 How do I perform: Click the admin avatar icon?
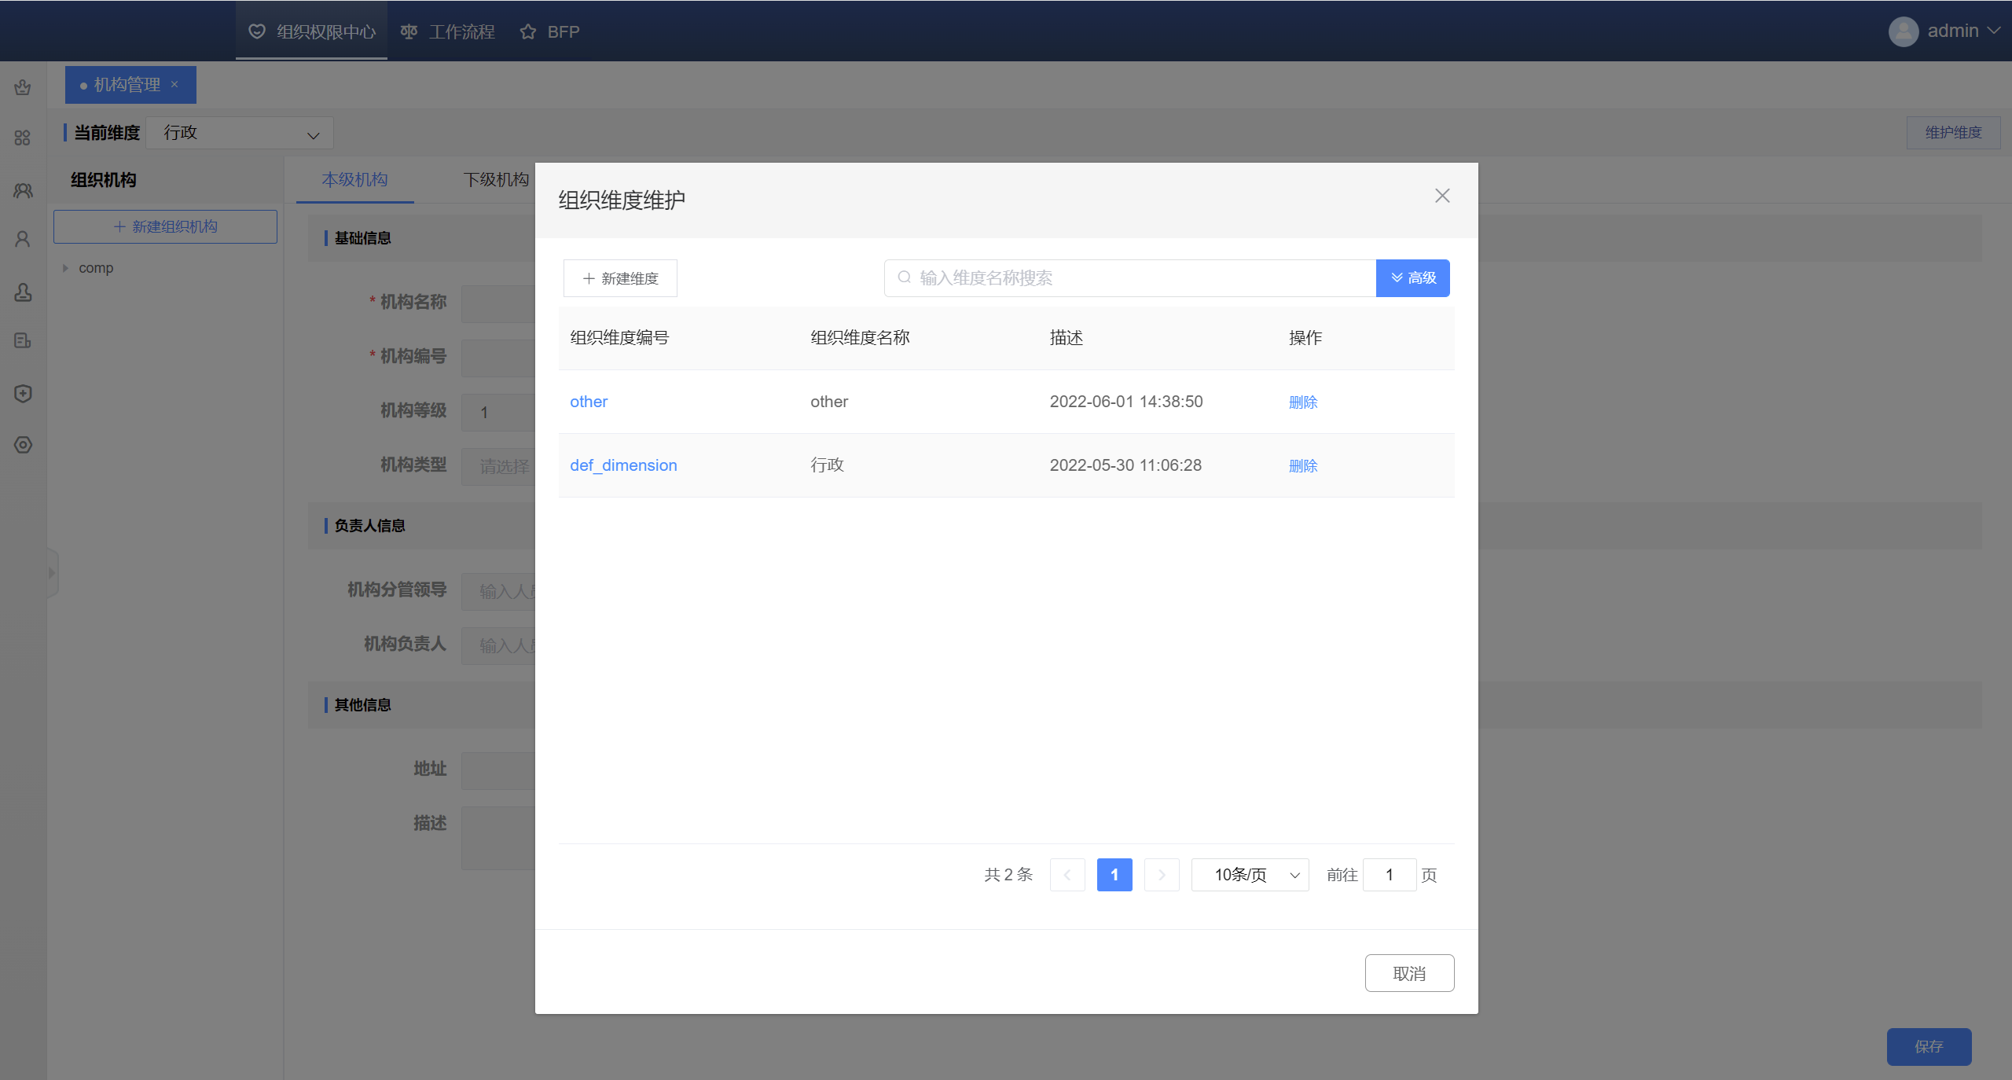point(1903,31)
